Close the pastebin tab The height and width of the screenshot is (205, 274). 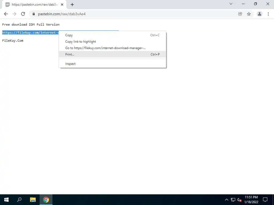[x=62, y=5]
